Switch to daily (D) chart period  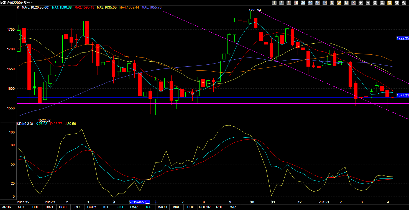(x=332, y=3)
